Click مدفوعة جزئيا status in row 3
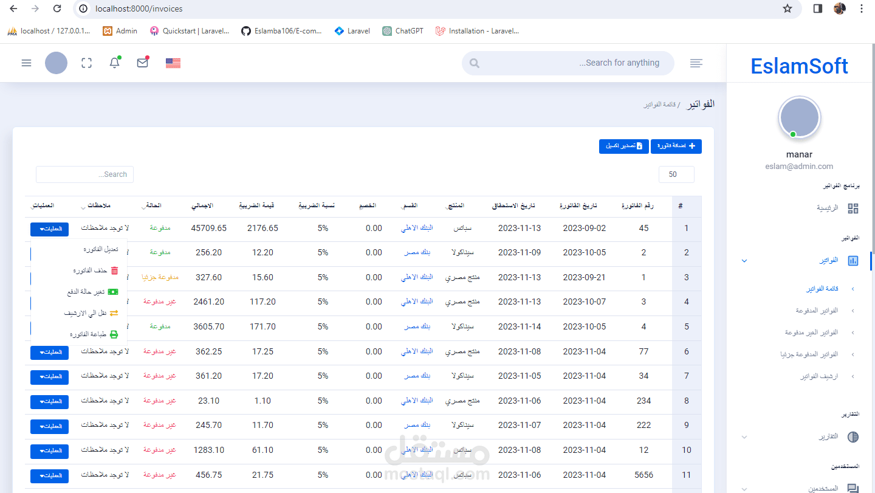The height and width of the screenshot is (493, 875). [x=160, y=277]
